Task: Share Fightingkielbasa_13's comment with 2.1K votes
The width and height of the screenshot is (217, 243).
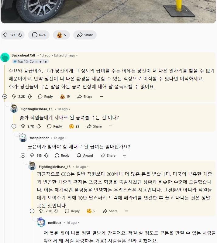Action: [110, 211]
